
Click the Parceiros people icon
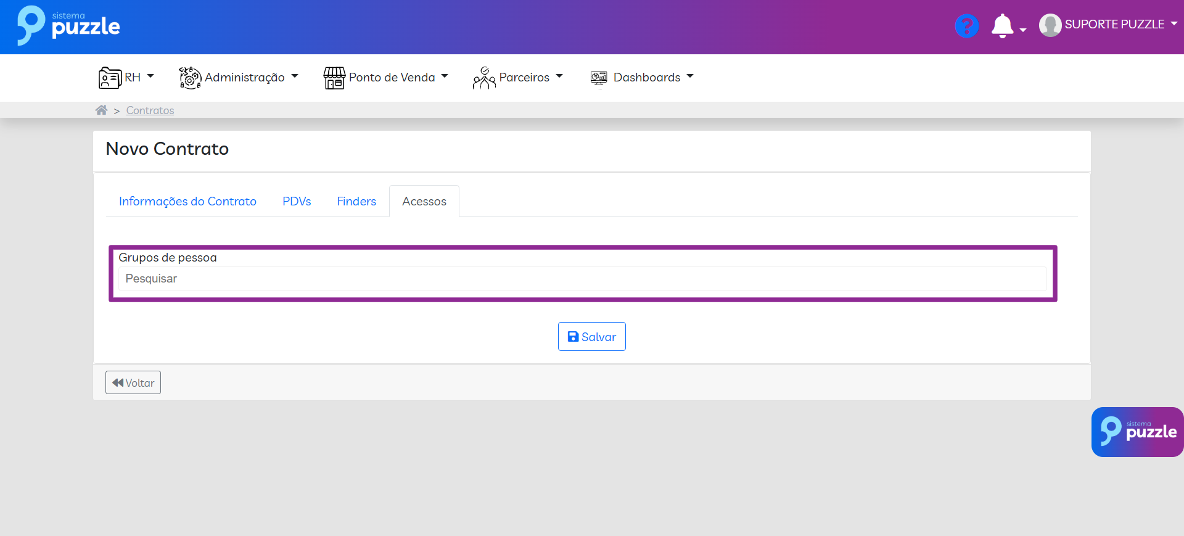point(484,78)
